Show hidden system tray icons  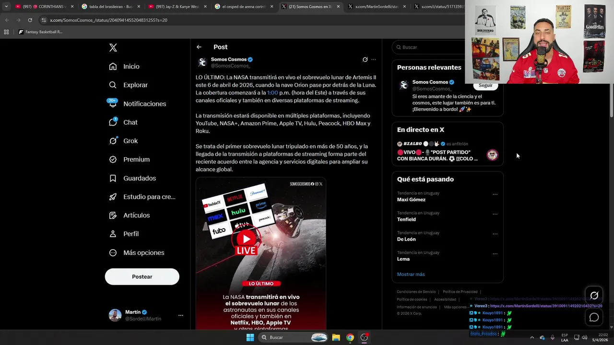pos(531,337)
